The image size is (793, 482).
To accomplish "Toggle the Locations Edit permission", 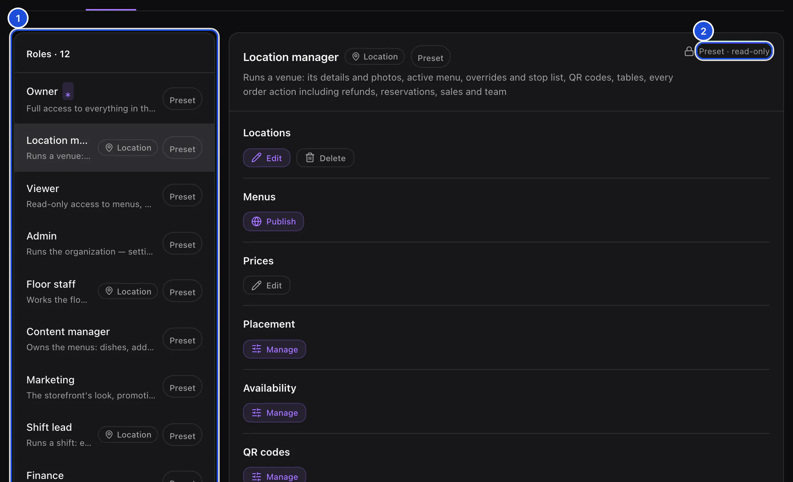I will pos(267,158).
